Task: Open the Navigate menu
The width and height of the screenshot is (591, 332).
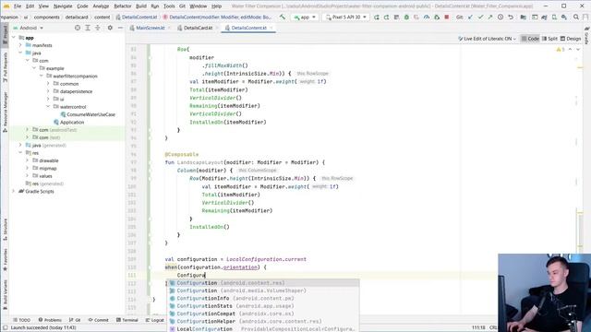Action: pos(63,6)
